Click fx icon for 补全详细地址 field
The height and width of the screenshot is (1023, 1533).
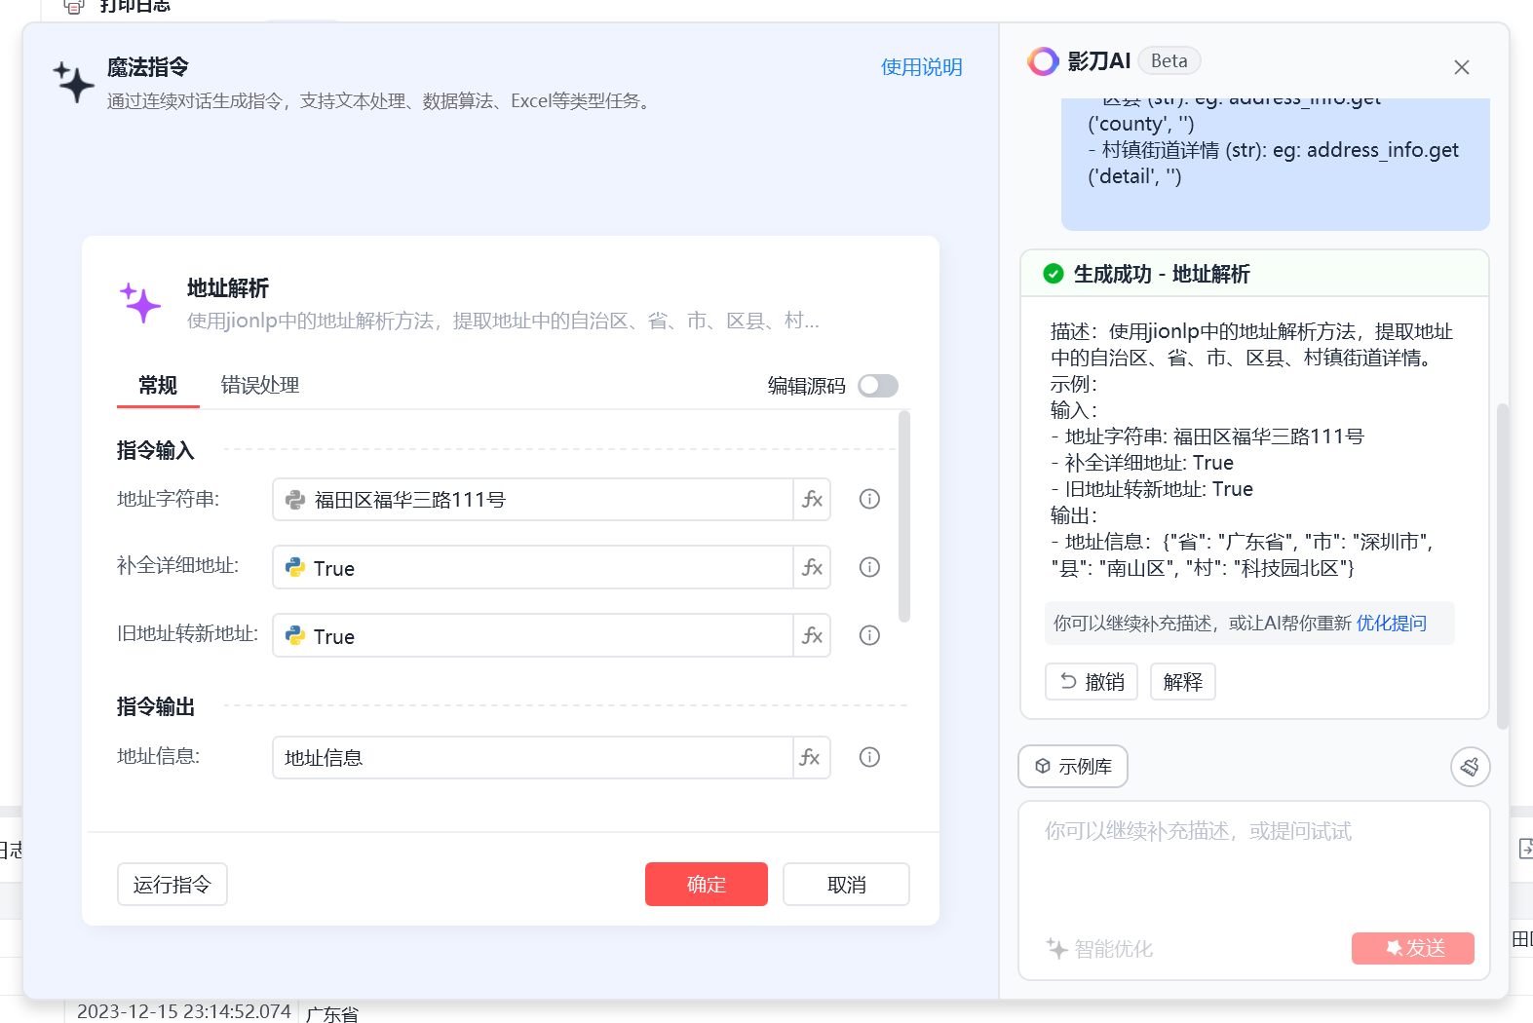[812, 568]
